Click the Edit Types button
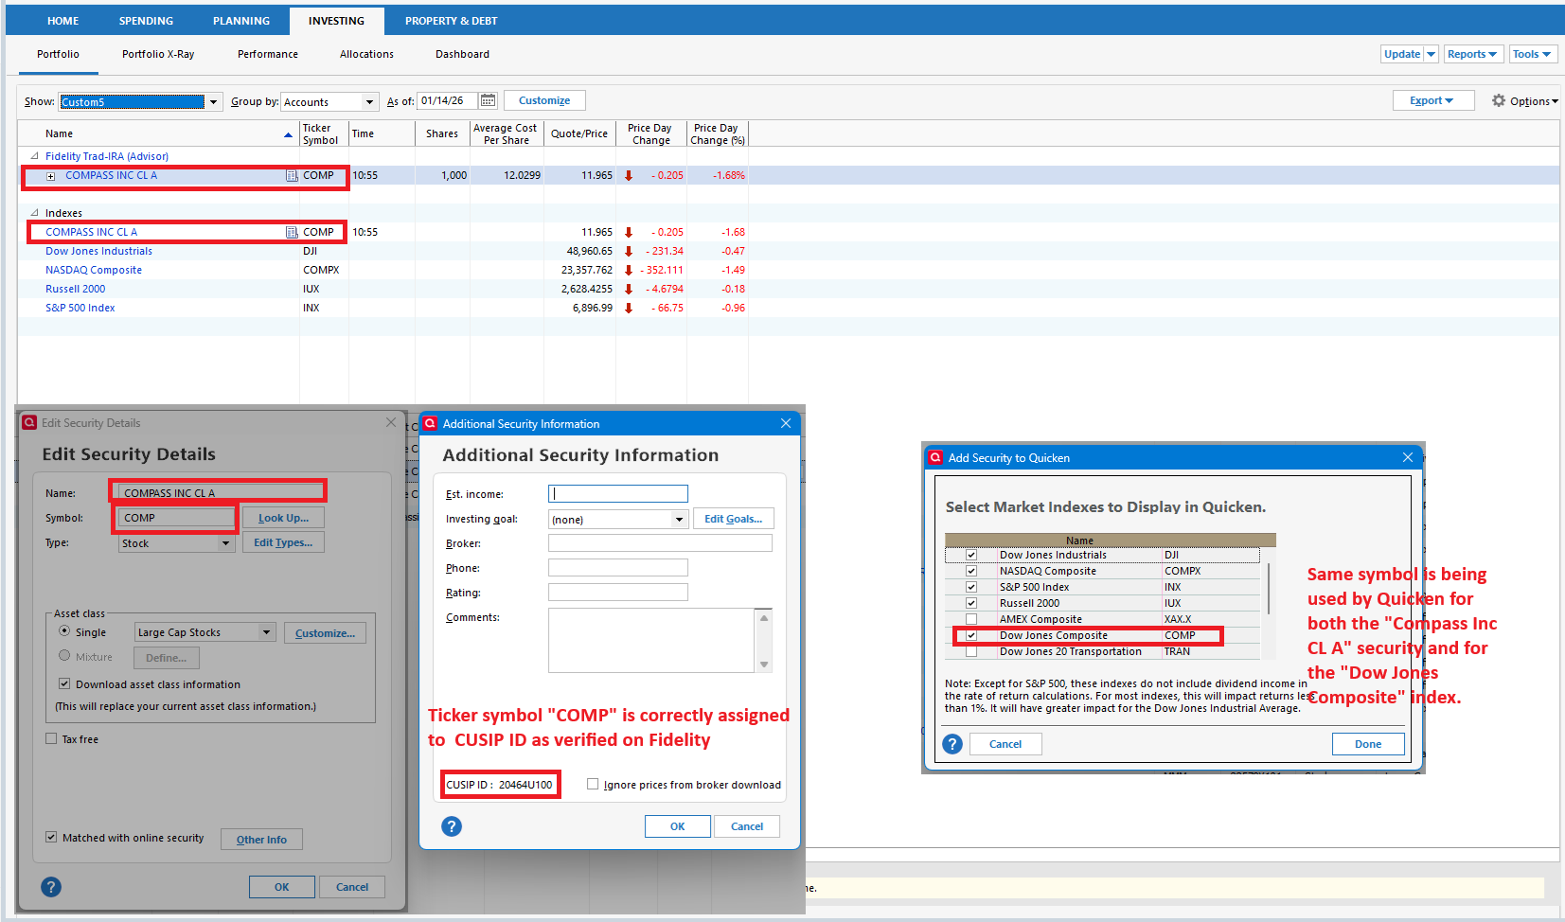 coord(283,542)
